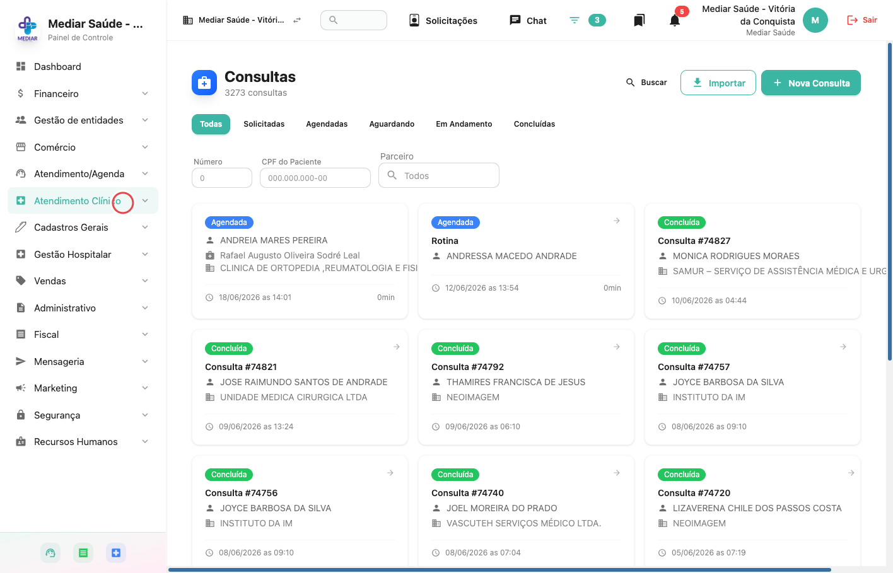Image resolution: width=893 pixels, height=573 pixels.
Task: Select the Concluídas tab
Action: (x=534, y=124)
